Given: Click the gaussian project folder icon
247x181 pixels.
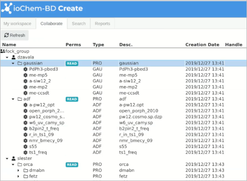Looking at the screenshot, I should 20,63.
